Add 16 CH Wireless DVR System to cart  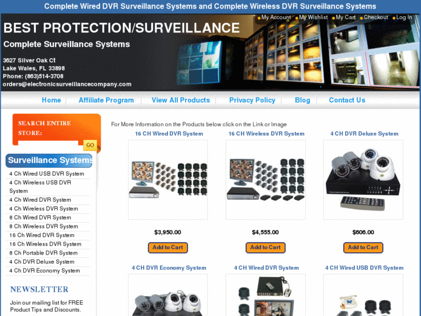pyautogui.click(x=266, y=248)
